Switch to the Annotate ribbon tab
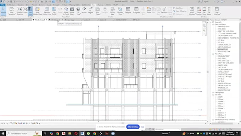This screenshot has width=241, height=136. coord(56,5)
